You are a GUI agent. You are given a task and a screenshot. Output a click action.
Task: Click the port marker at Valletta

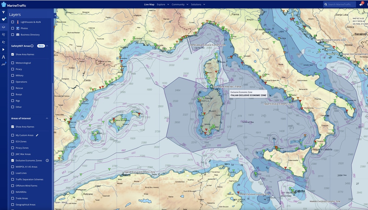pos(293,190)
